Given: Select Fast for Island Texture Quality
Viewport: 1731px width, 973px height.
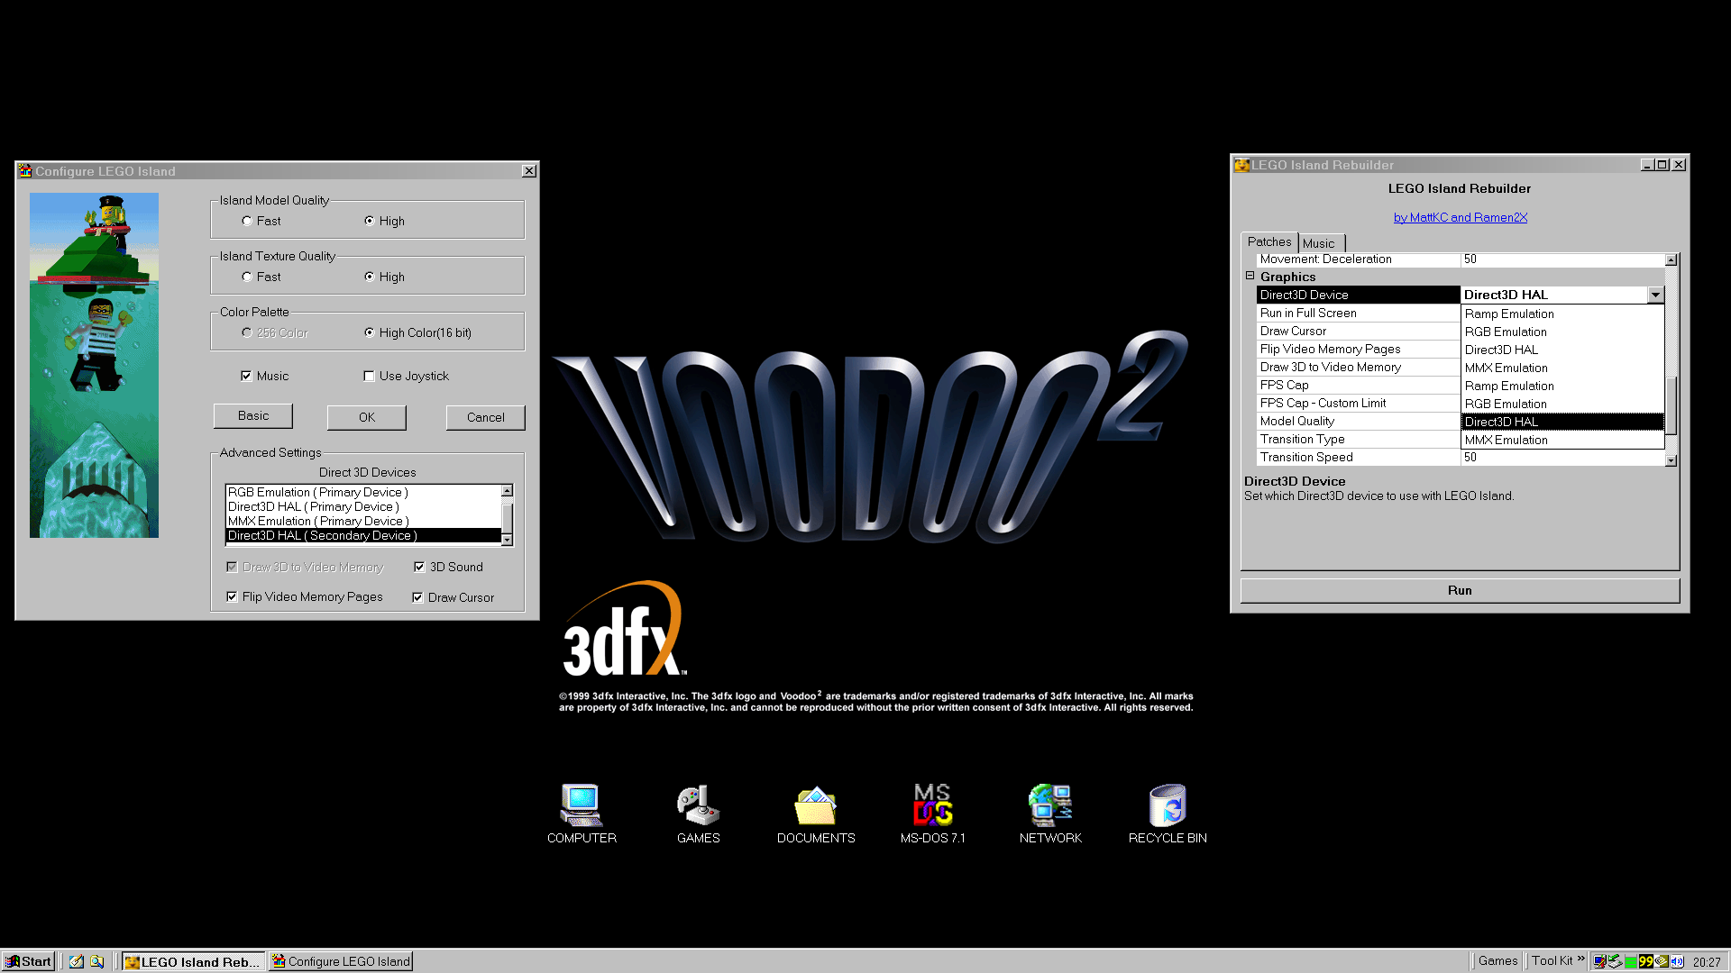Looking at the screenshot, I should [261, 277].
